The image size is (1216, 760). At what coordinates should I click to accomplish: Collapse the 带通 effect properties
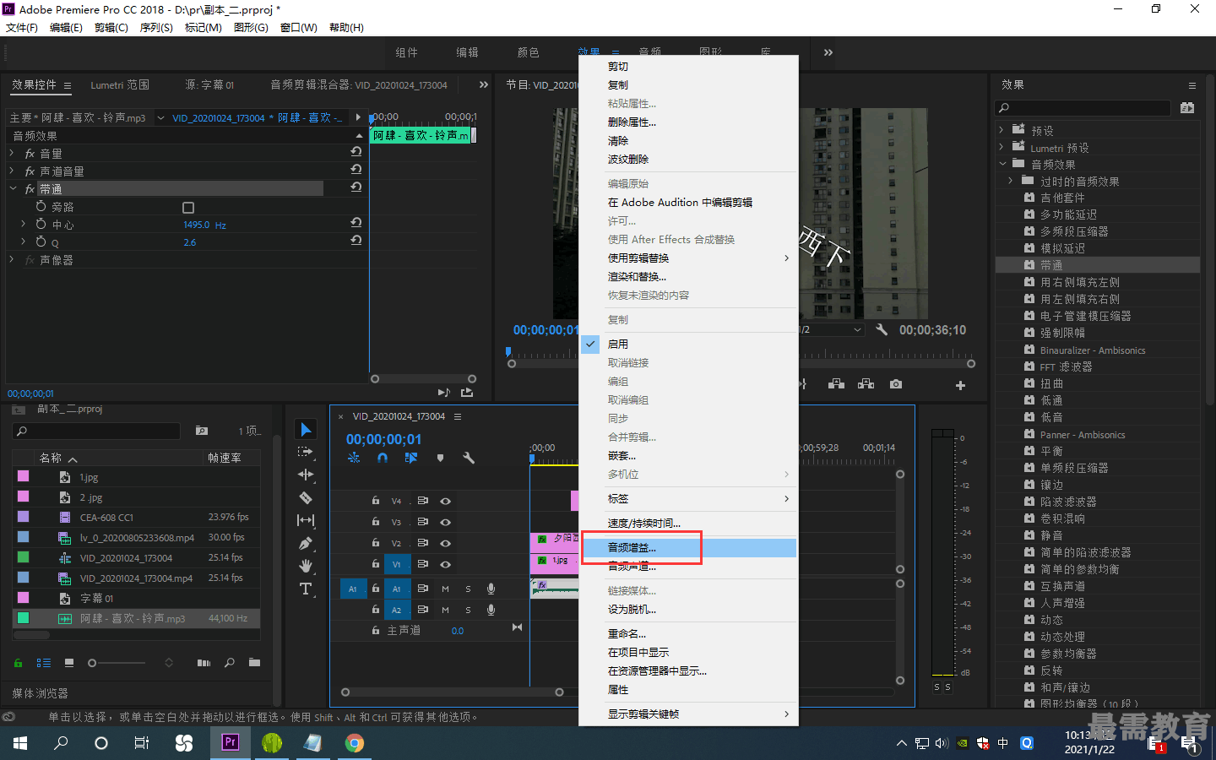pyautogui.click(x=13, y=188)
